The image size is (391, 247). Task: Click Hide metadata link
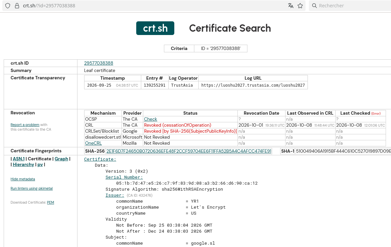pyautogui.click(x=23, y=179)
